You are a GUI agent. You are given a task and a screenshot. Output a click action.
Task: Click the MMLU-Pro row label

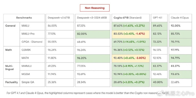32,34
